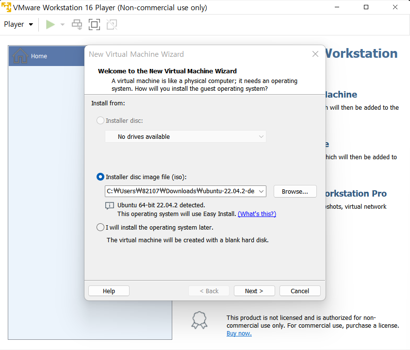Click the Cancel button
410x350 pixels.
click(x=300, y=291)
